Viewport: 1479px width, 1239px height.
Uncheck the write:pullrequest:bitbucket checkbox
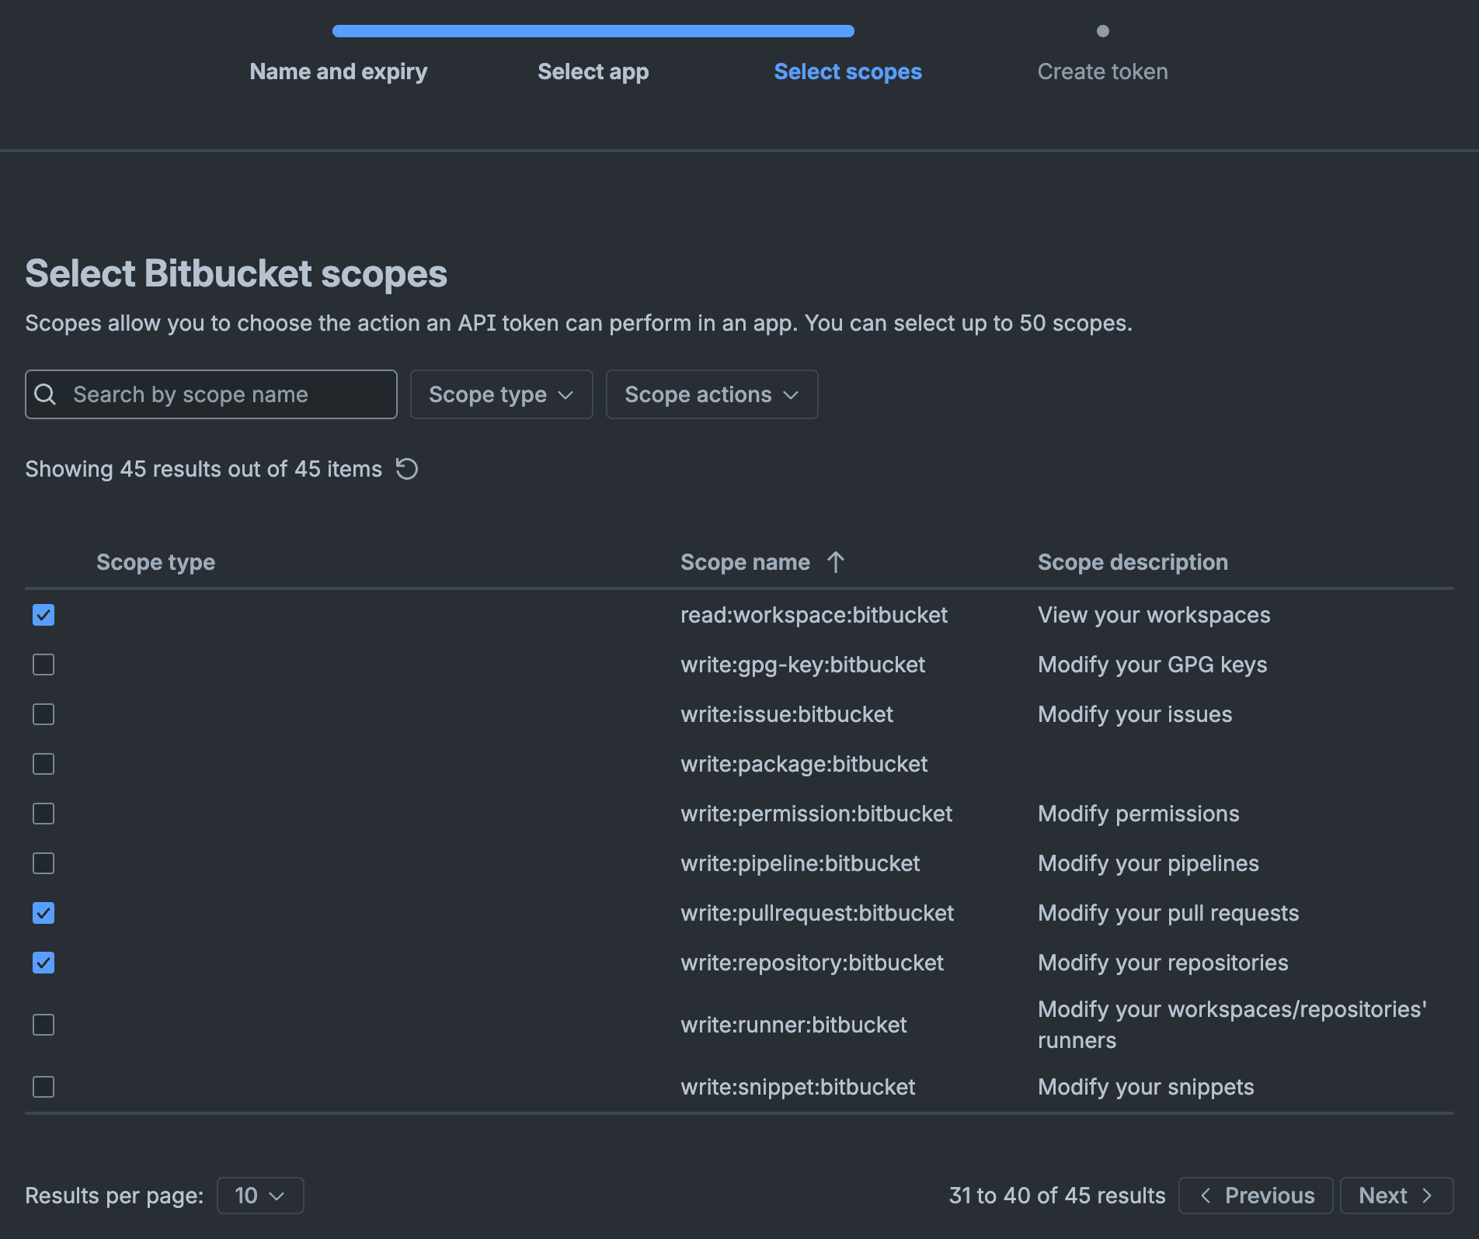(x=43, y=913)
